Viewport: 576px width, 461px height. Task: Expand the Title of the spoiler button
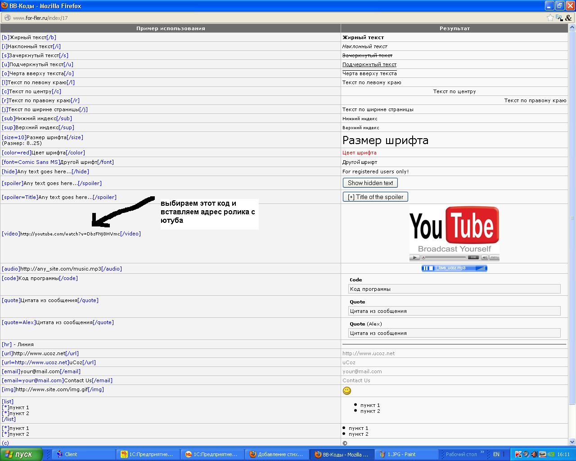click(375, 197)
